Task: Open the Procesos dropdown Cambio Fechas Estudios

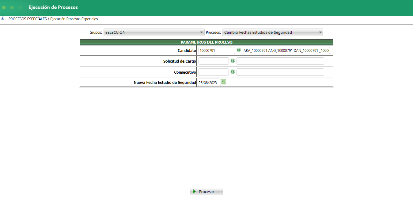Action: 273,32
